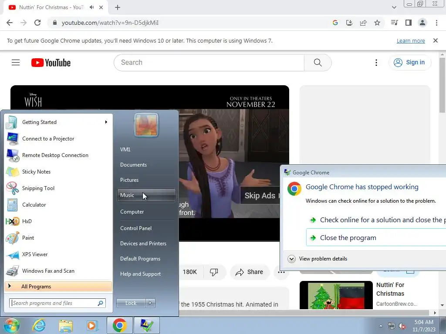
Task: Open the Windows Start orb
Action: point(11,325)
